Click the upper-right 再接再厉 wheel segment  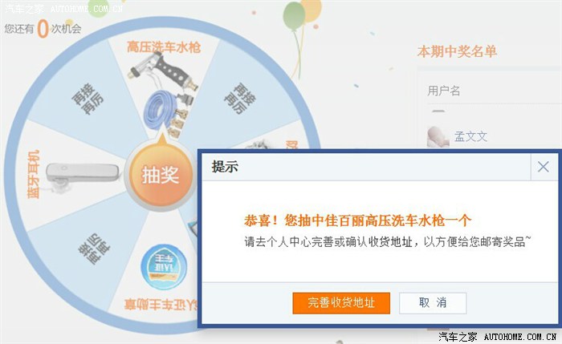(240, 99)
